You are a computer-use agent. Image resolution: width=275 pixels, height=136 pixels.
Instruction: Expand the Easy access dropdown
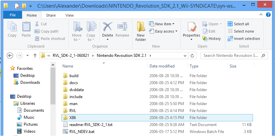click(x=176, y=31)
